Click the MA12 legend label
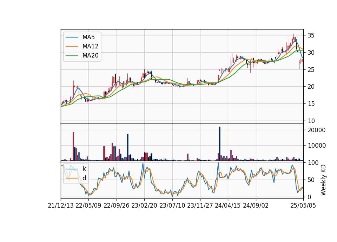Image resolution: width=337 pixels, height=242 pixels. click(90, 46)
